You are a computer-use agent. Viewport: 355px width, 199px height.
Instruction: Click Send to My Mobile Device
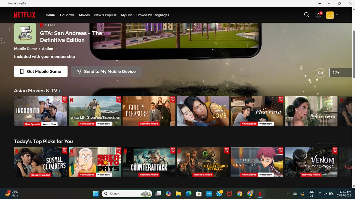[x=106, y=71]
